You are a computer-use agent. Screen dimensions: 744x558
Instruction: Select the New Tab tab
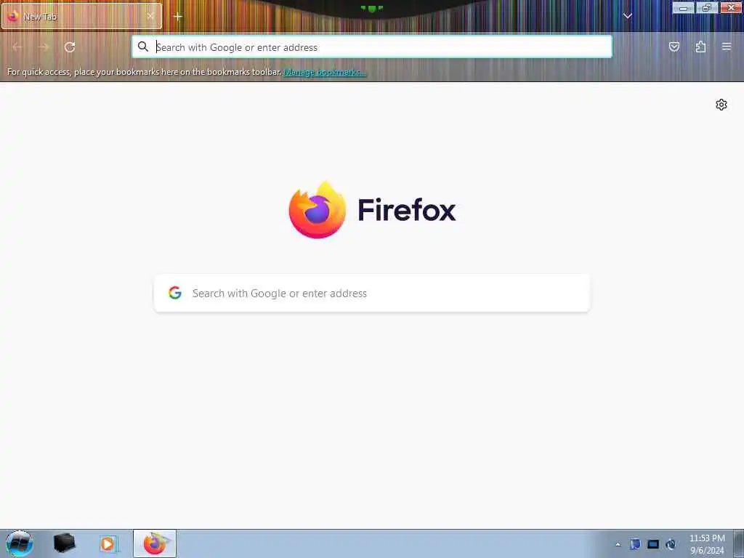coord(81,16)
